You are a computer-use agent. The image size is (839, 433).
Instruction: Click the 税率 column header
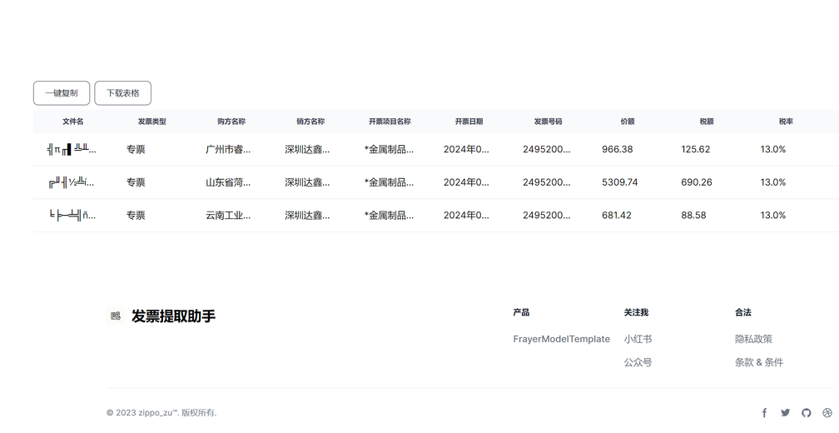point(786,122)
